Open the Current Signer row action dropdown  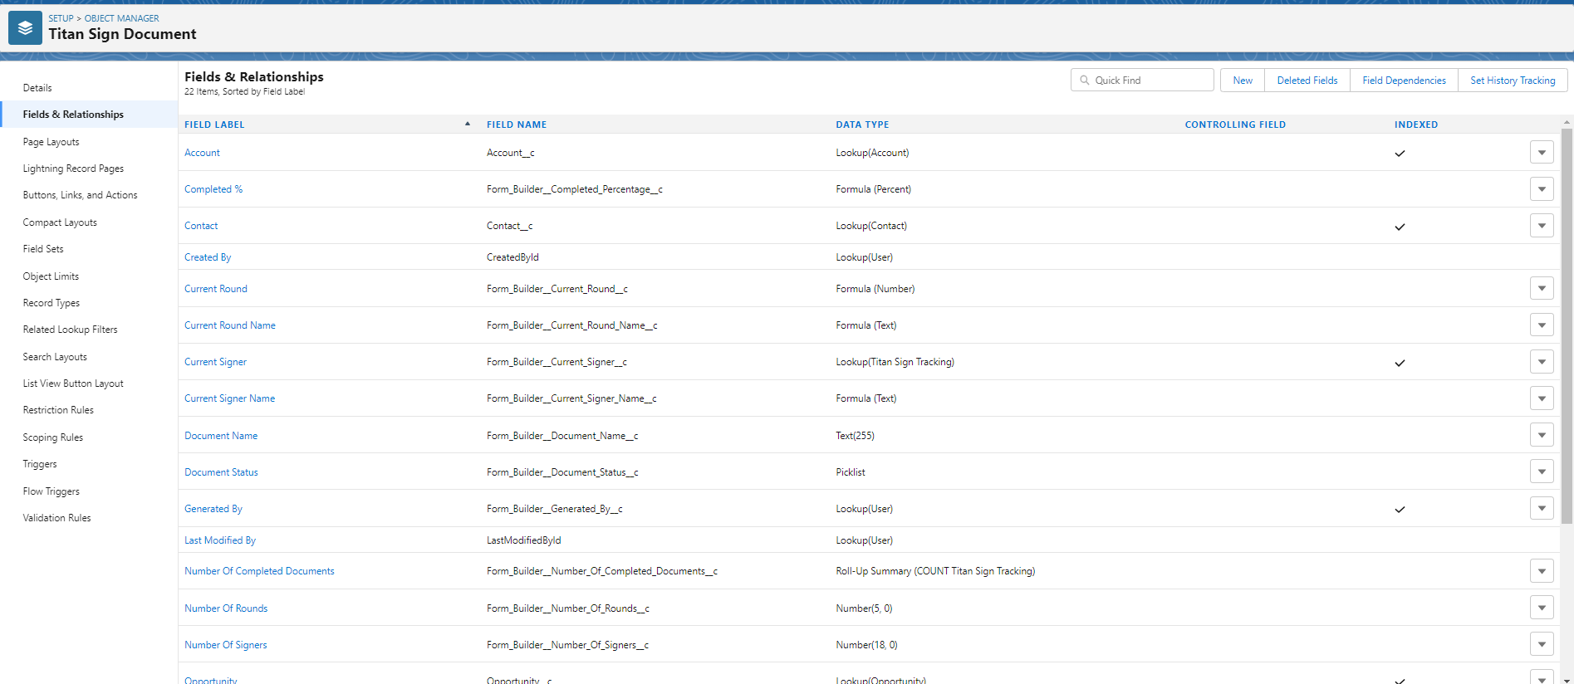tap(1542, 362)
